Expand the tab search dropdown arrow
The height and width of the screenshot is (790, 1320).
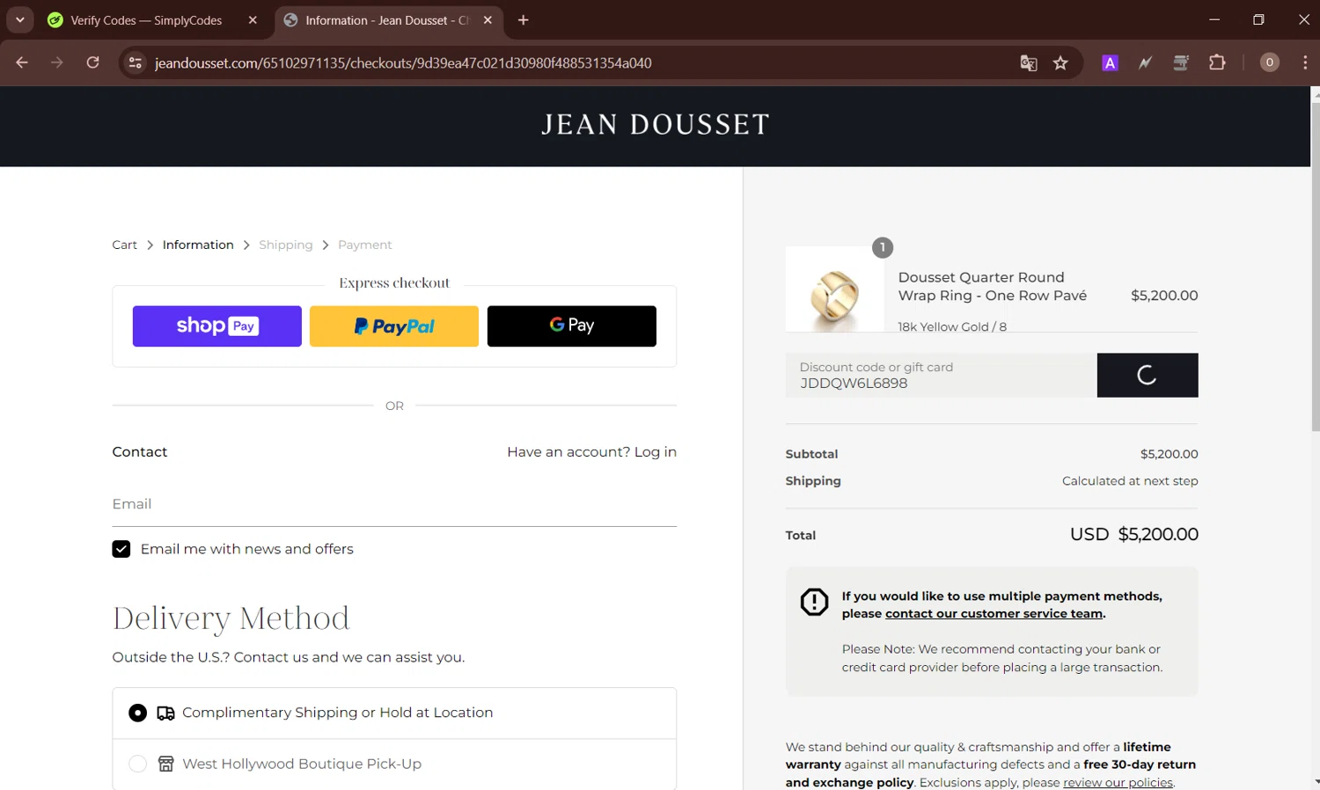pos(19,20)
